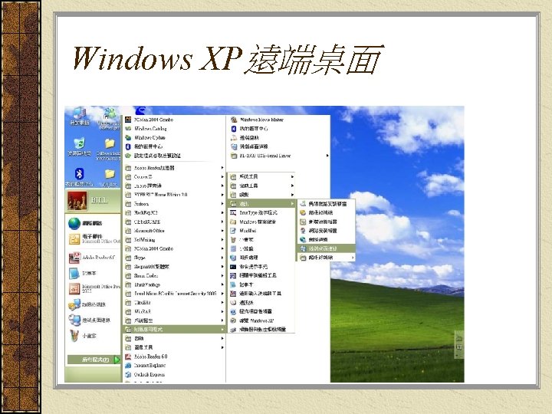552x414 pixels.
Task: Expand the Skype program folder
Action: coord(175,258)
